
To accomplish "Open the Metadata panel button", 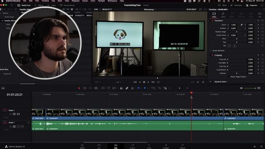I will [236, 5].
